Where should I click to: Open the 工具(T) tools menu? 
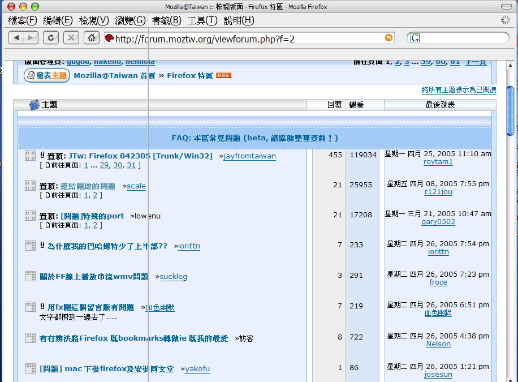point(202,20)
